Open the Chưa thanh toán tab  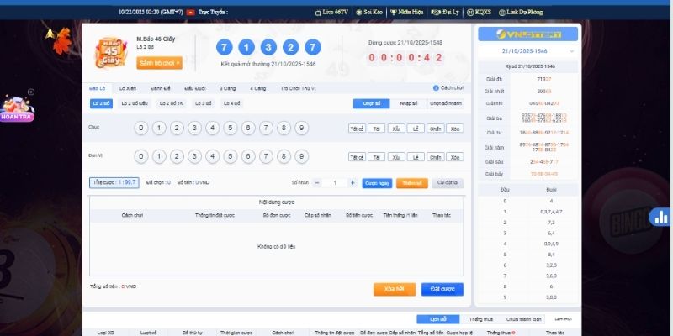point(523,319)
